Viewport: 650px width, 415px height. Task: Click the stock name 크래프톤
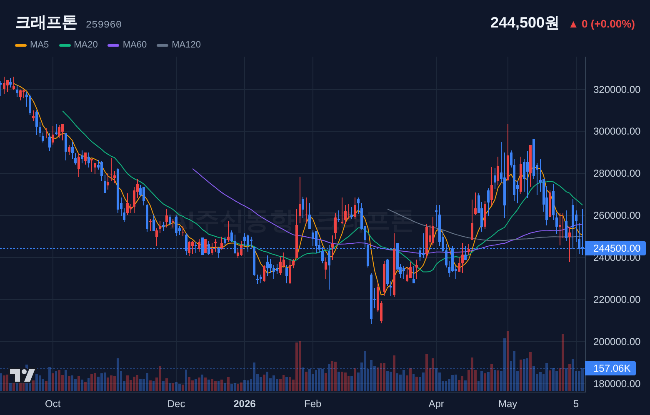point(46,22)
